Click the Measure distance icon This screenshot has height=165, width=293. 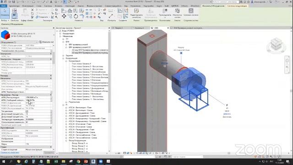click(111, 16)
